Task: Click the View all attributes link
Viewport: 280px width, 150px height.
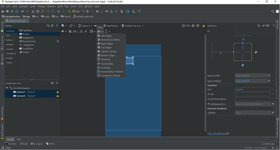Action: pyautogui.click(x=217, y=134)
